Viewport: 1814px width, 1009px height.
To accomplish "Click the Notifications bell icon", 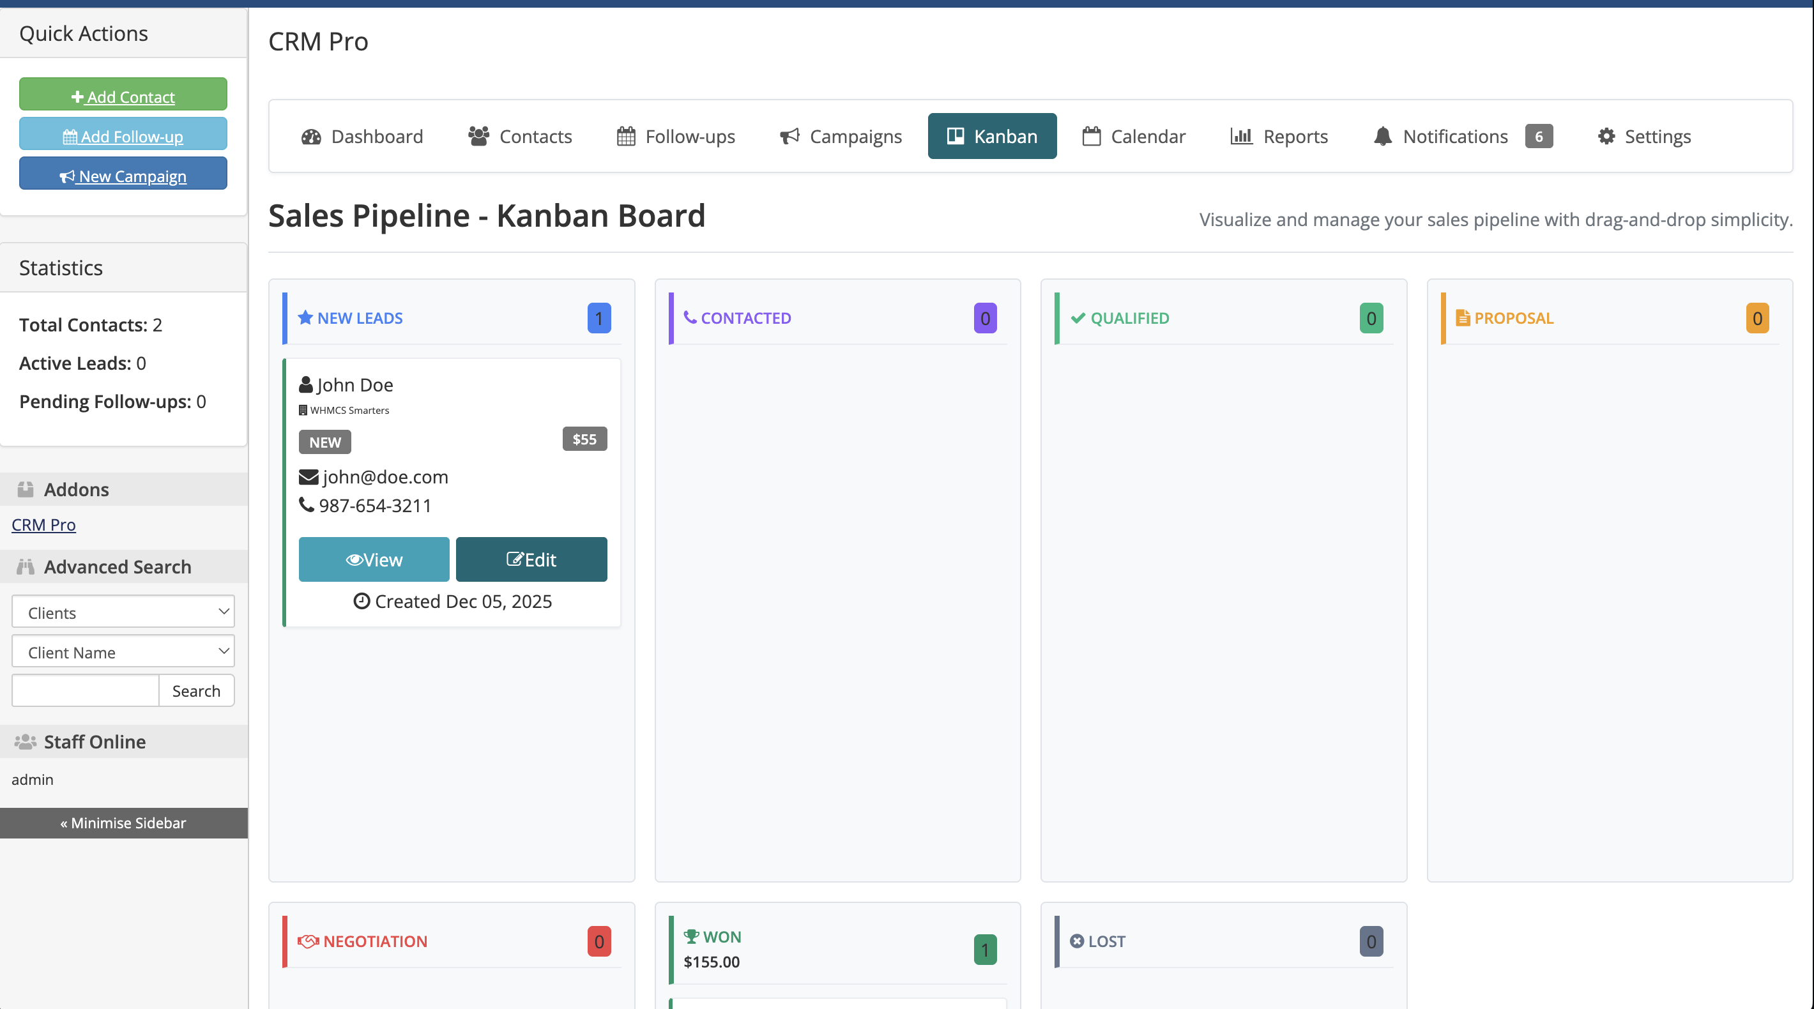I will click(x=1382, y=136).
